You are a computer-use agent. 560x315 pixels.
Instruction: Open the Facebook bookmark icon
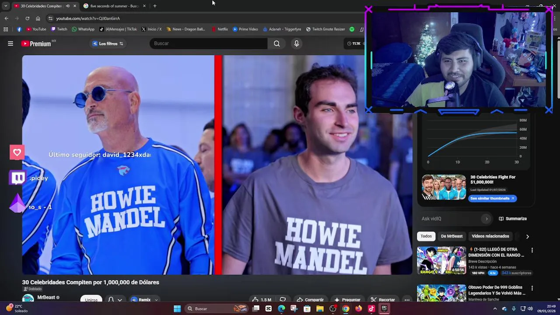pos(19,29)
